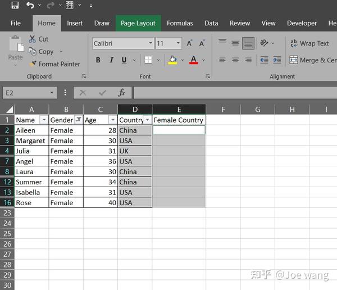Decrease font size with the smaller A icon
Image resolution: width=337 pixels, height=290 pixels.
tap(202, 43)
